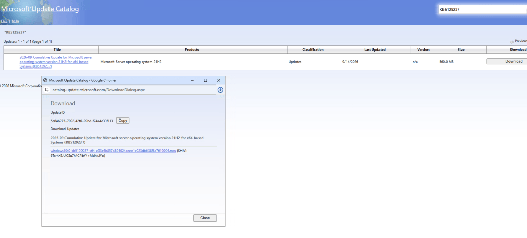
Task: Open the help link in the header
Action: pos(15,21)
